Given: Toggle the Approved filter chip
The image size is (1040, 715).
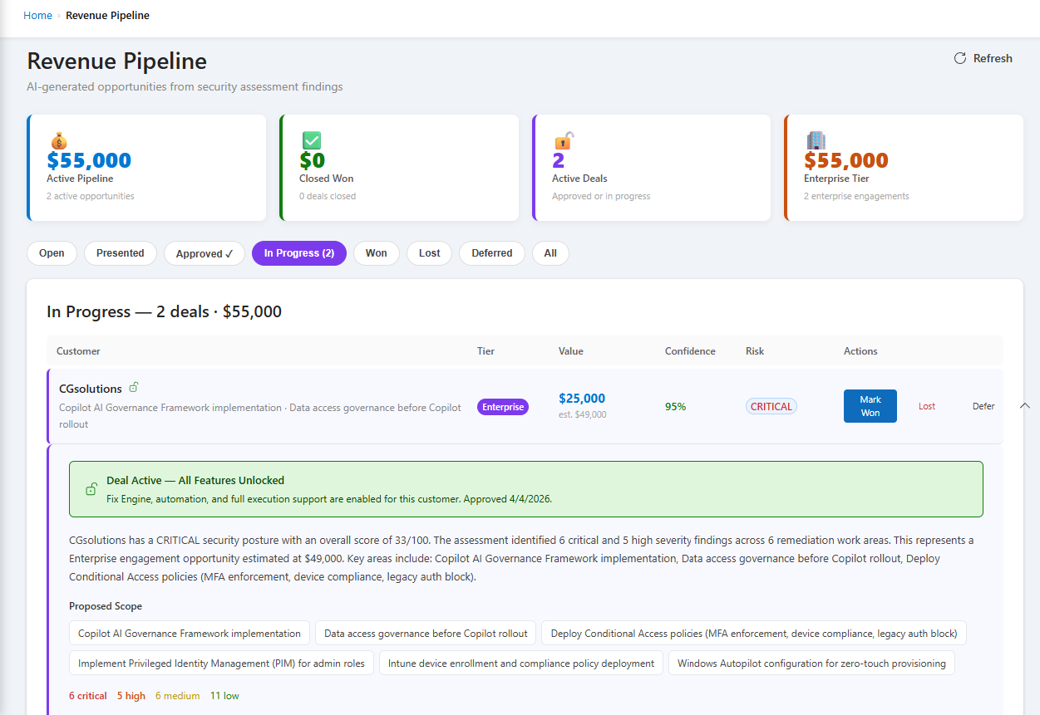Looking at the screenshot, I should [x=204, y=253].
